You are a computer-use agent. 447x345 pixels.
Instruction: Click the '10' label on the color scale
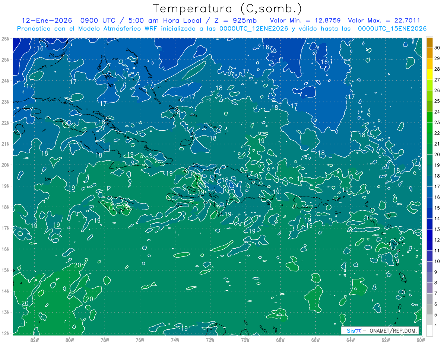[x=437, y=261]
